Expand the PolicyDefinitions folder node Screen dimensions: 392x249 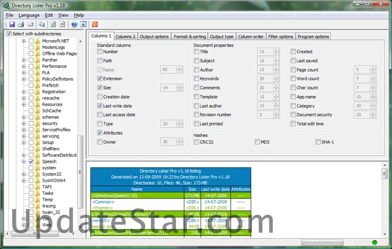point(24,79)
